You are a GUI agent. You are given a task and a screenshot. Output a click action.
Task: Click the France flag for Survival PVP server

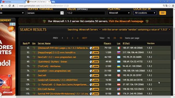coord(119,94)
